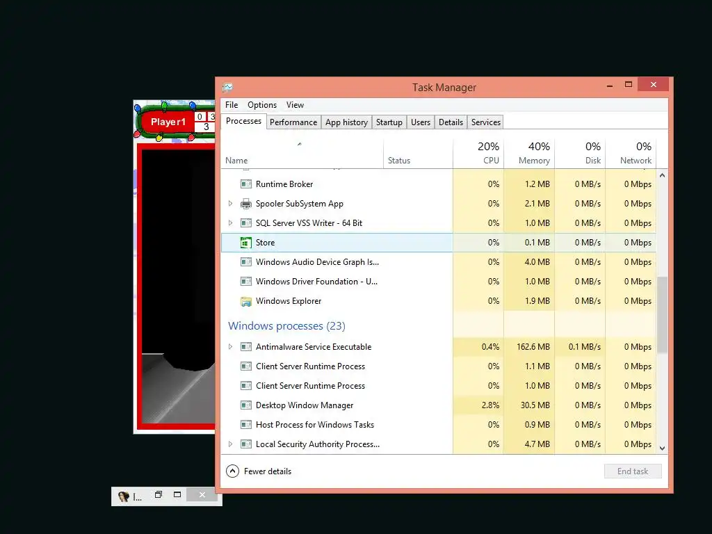Click the scrollbar down arrow
This screenshot has width=712, height=534.
click(662, 448)
